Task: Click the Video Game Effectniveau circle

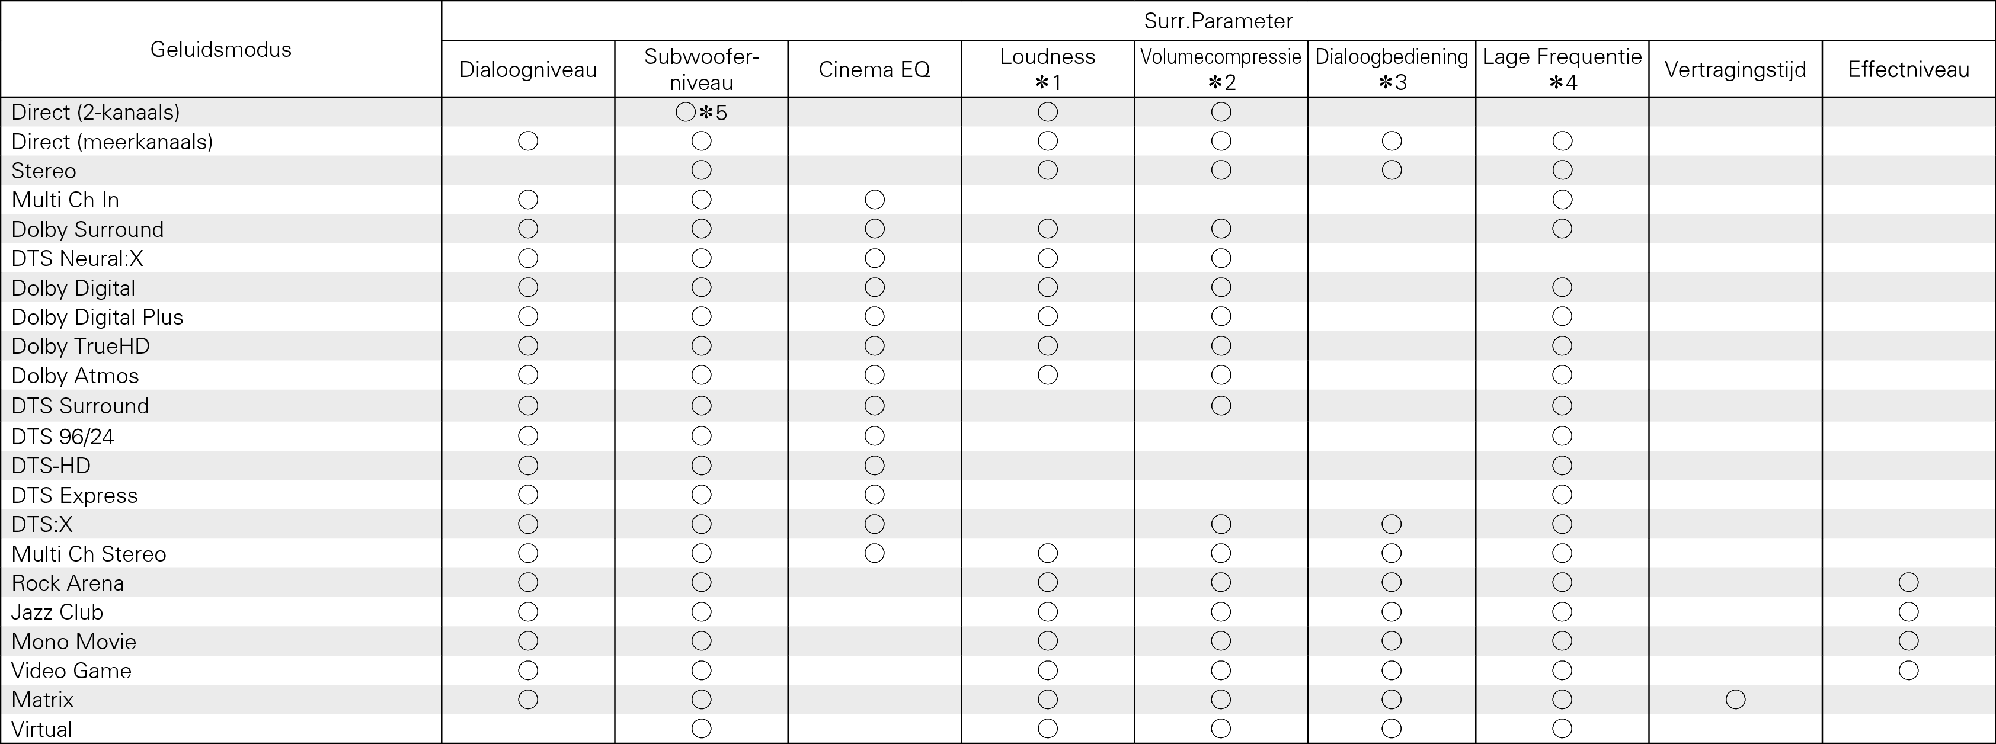Action: pos(1908,671)
